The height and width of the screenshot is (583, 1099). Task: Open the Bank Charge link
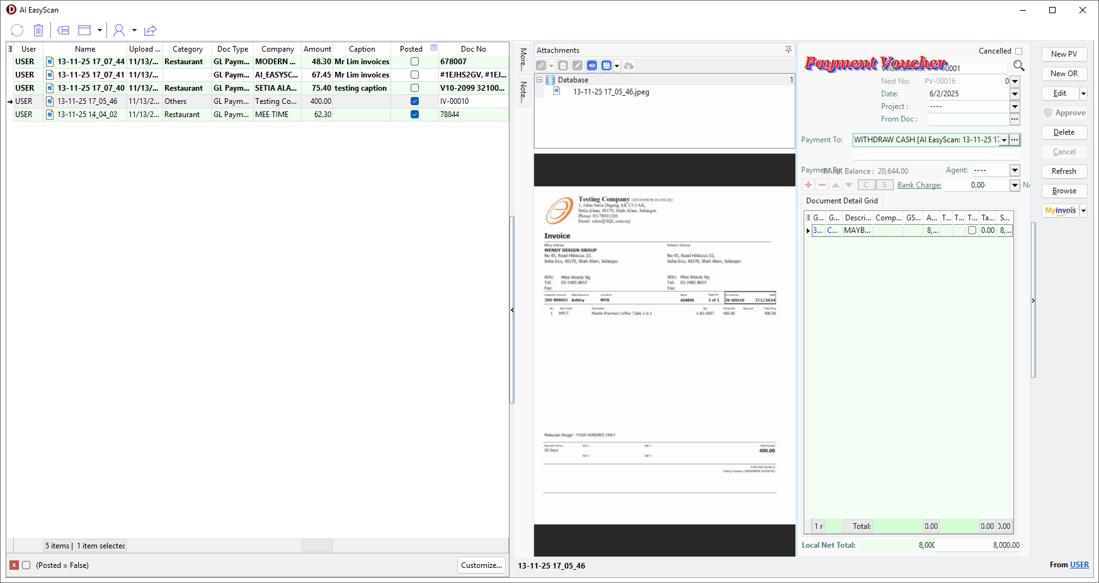coord(919,185)
